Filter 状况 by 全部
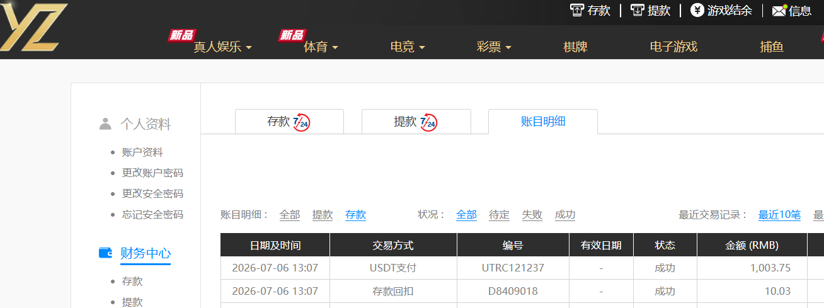This screenshot has height=308, width=824. point(466,215)
